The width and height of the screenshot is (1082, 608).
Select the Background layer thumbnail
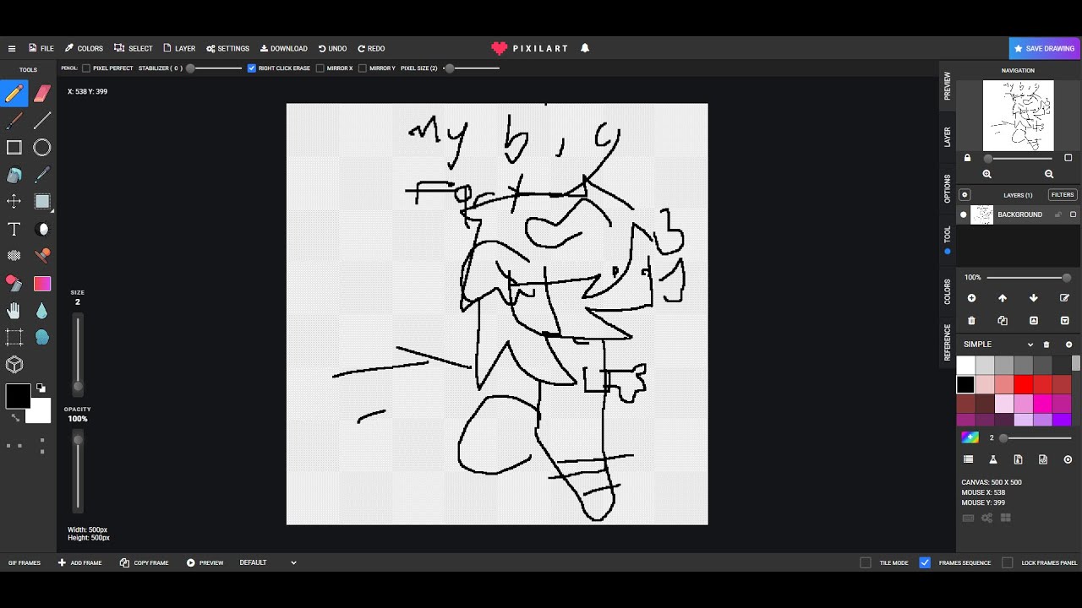tap(981, 214)
